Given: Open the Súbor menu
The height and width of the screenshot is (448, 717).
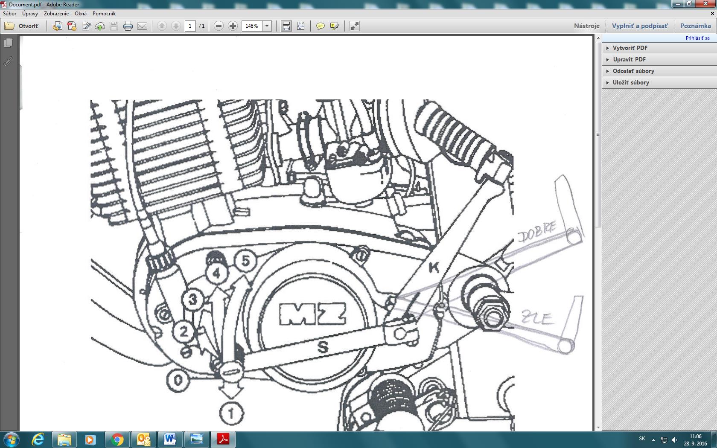Looking at the screenshot, I should click(x=10, y=14).
